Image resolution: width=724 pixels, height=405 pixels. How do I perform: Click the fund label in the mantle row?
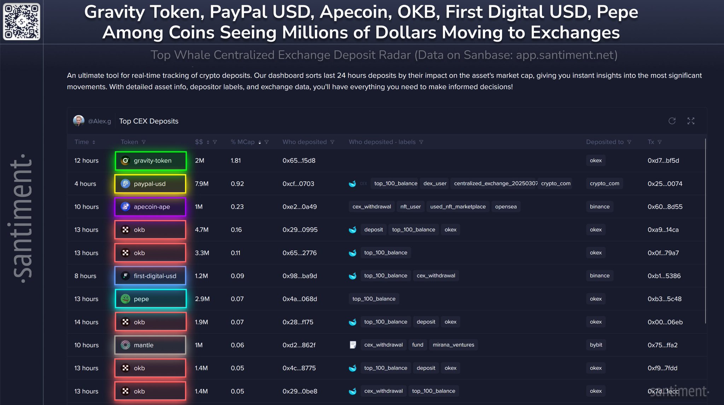click(418, 345)
